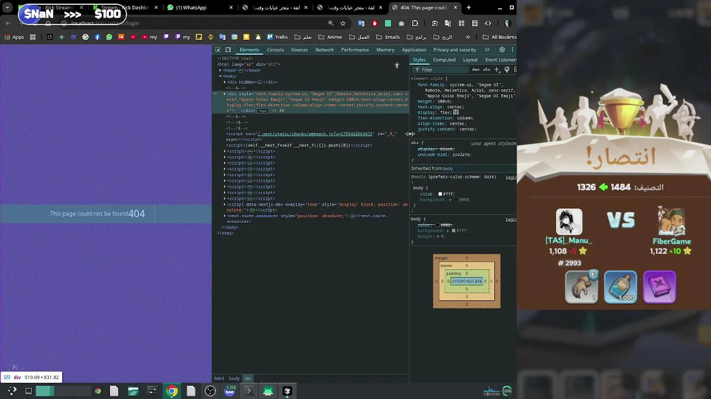The image size is (711, 399).
Task: Click the #fff color swatch in body rule
Action: coord(440,194)
